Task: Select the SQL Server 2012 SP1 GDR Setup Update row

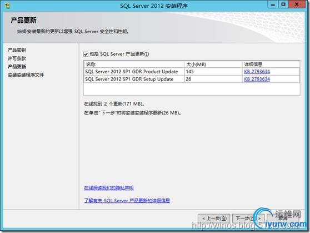Action: click(192, 79)
